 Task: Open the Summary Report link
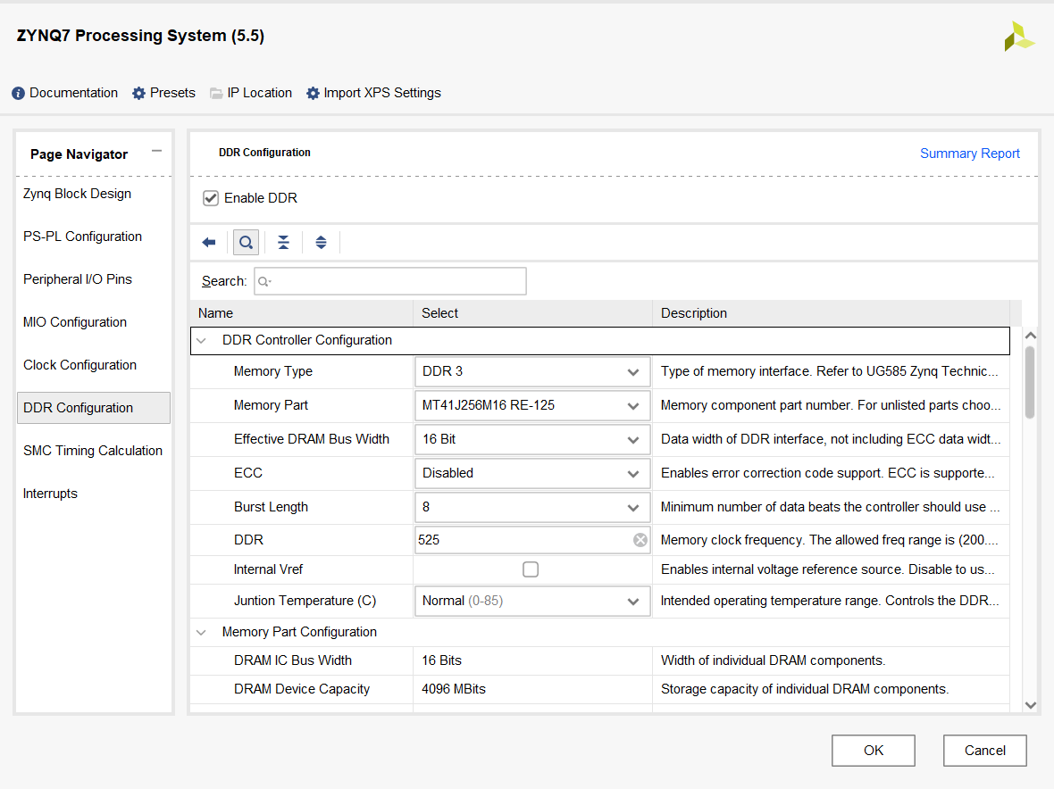point(969,154)
